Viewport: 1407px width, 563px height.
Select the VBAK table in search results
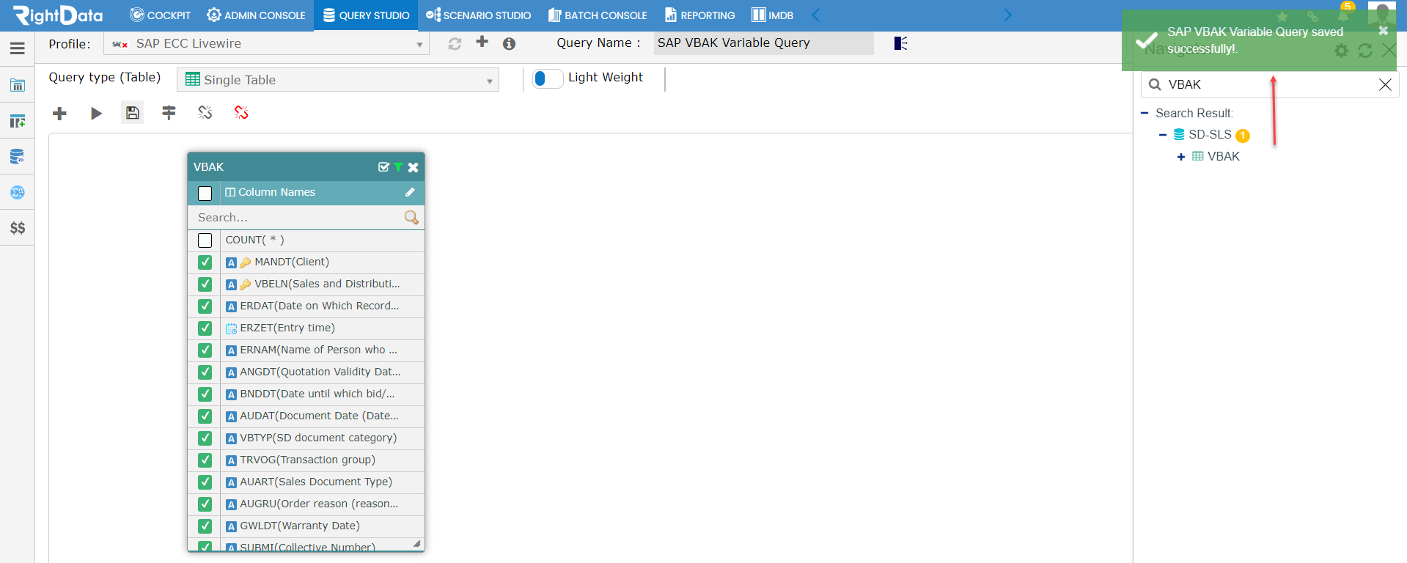(x=1223, y=157)
